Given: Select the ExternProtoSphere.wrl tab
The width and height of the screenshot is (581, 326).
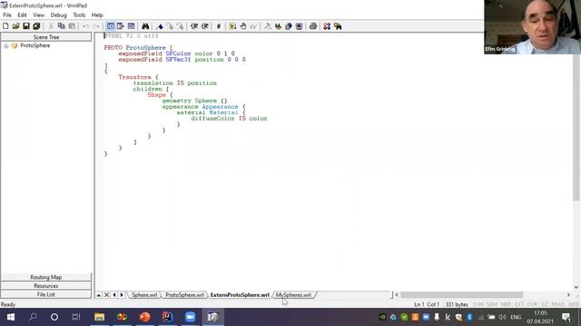Looking at the screenshot, I should [240, 295].
